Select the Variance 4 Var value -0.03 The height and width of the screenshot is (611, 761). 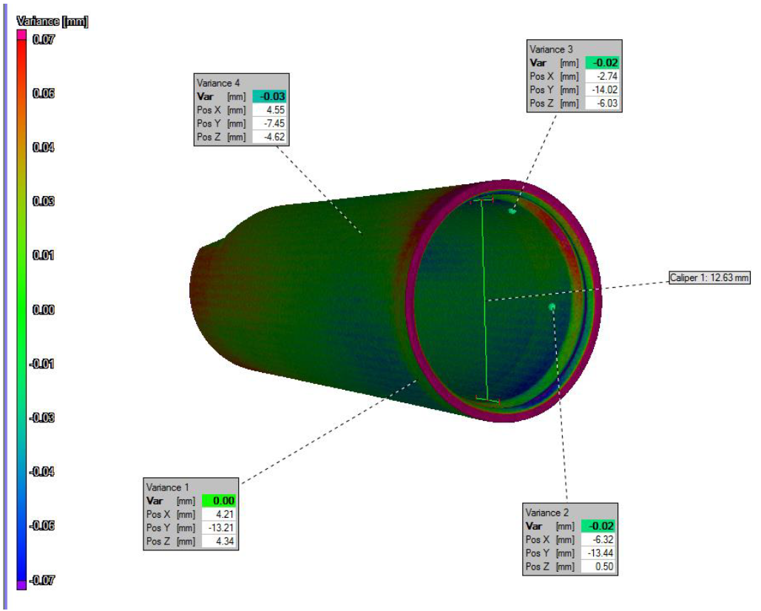[x=269, y=96]
